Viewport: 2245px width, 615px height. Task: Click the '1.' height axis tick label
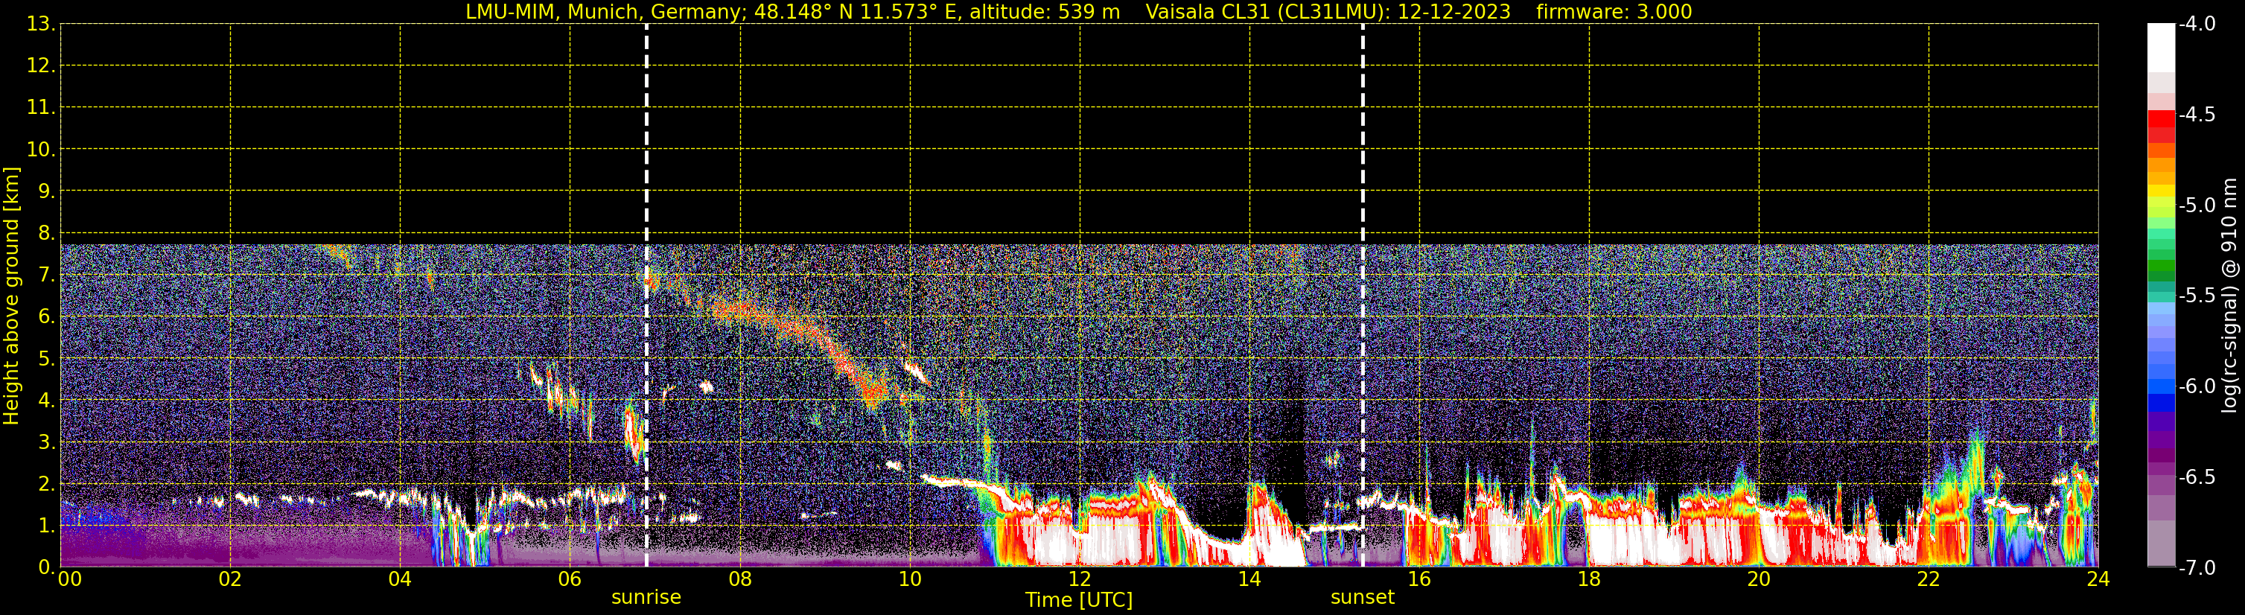pyautogui.click(x=47, y=526)
